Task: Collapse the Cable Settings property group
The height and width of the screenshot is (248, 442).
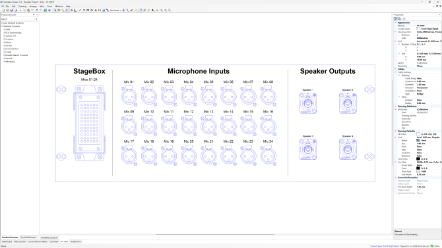Action: pyautogui.click(x=395, y=72)
